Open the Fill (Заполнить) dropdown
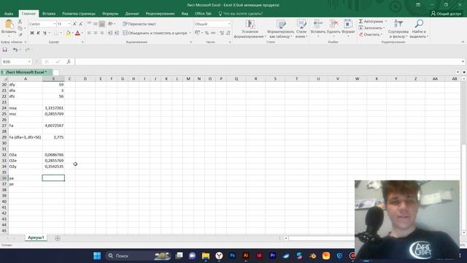Viewport: 467px width, 263px height. click(x=371, y=28)
